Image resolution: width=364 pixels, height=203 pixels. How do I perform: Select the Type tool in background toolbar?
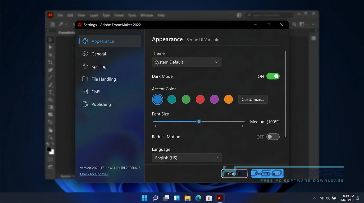point(50,92)
